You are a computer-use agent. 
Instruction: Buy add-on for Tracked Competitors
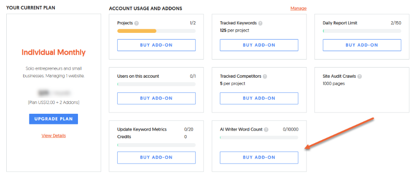(x=259, y=98)
